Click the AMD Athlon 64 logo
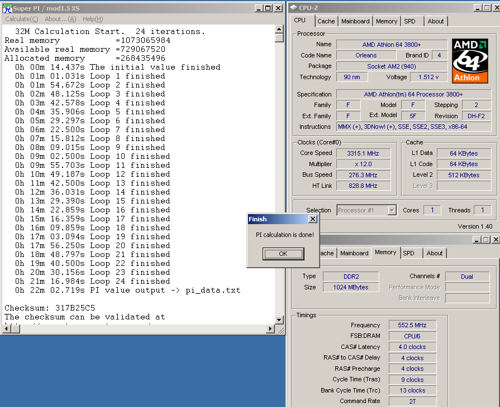Viewport: 500px width, 407px height. [470, 61]
